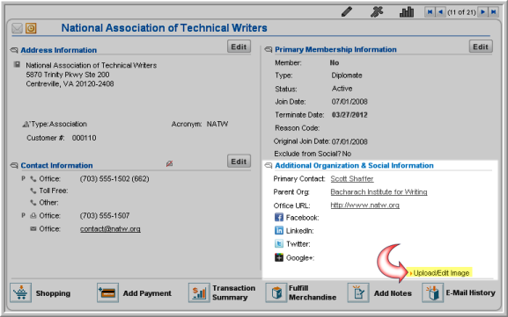
Task: Click the record counter (11 of 21)
Action: (461, 12)
